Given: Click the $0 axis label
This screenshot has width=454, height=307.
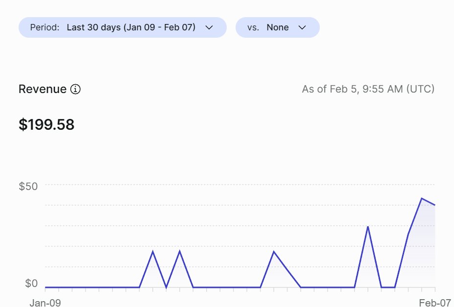Looking at the screenshot, I should pyautogui.click(x=31, y=283).
